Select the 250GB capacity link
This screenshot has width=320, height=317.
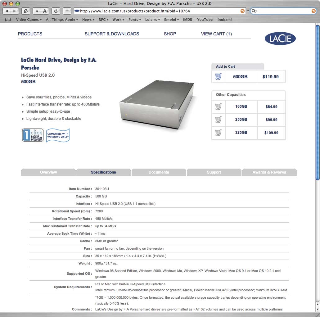[x=241, y=120]
